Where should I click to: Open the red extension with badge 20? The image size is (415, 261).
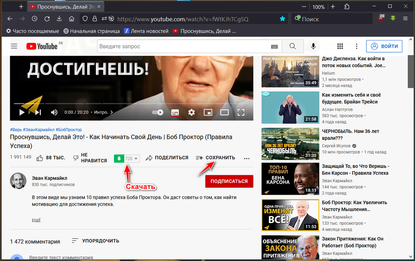pos(381,18)
